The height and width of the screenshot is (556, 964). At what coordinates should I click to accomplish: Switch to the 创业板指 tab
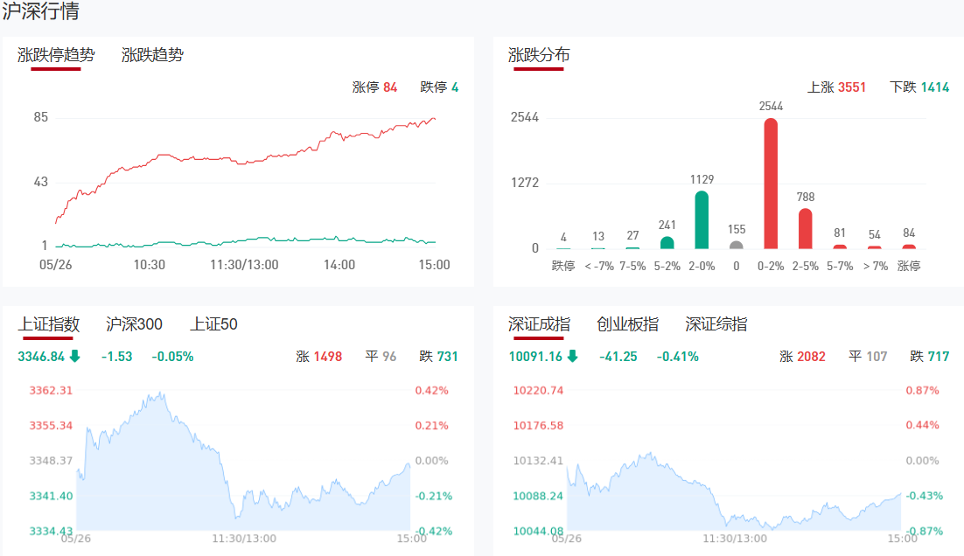point(627,324)
